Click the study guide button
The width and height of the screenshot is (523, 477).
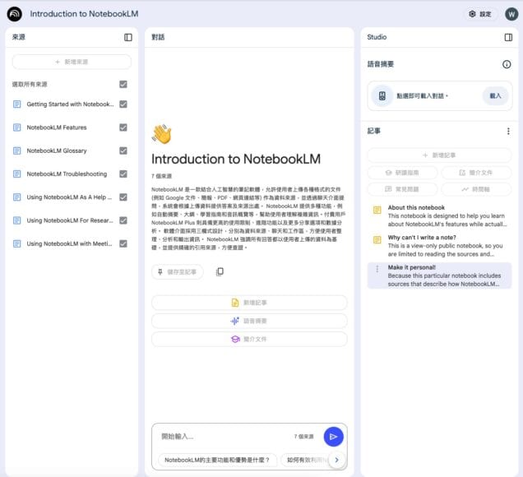click(403, 173)
